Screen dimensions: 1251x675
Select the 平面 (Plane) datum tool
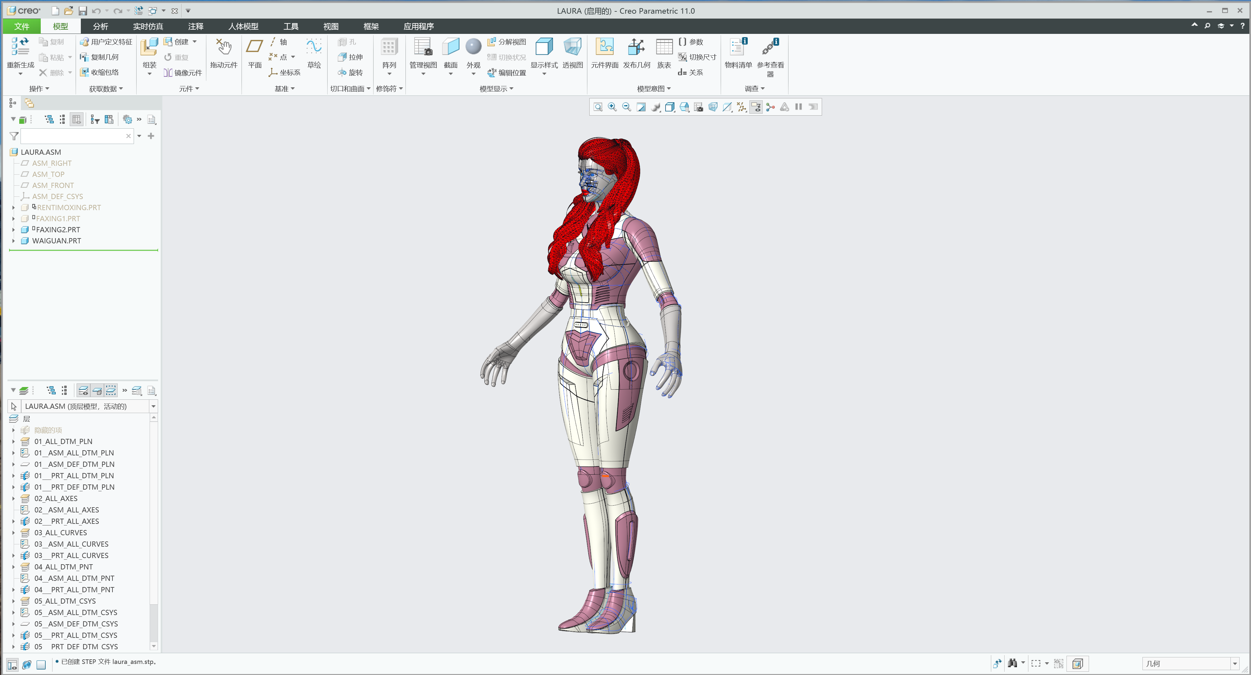(254, 56)
